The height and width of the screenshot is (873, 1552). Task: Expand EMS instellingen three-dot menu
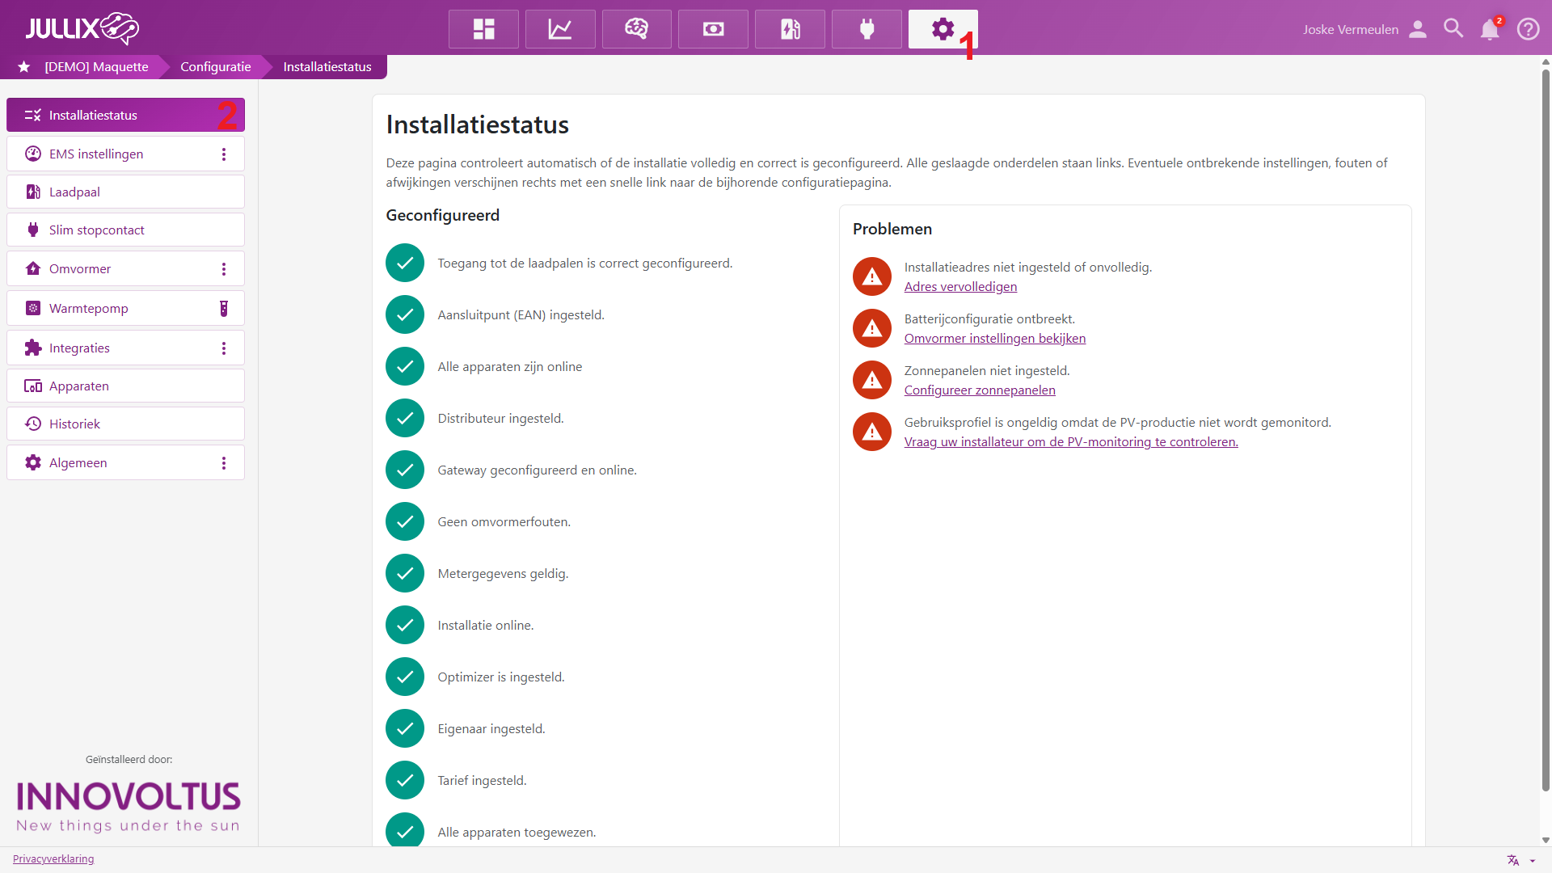pyautogui.click(x=224, y=154)
